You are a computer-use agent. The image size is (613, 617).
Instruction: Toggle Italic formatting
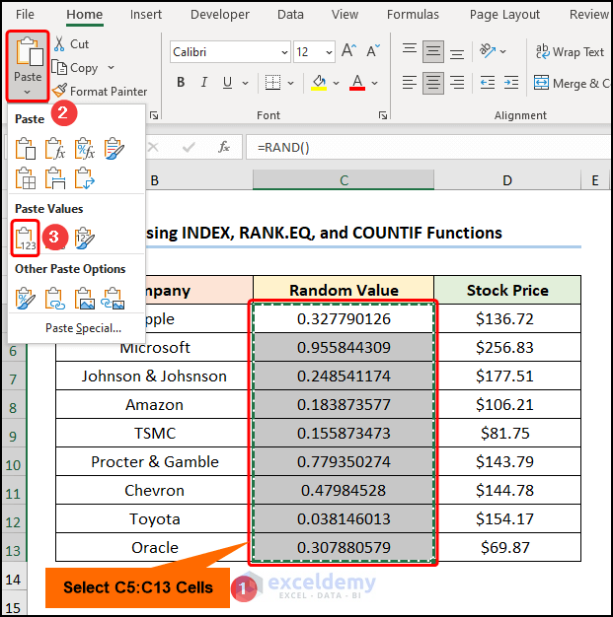203,82
